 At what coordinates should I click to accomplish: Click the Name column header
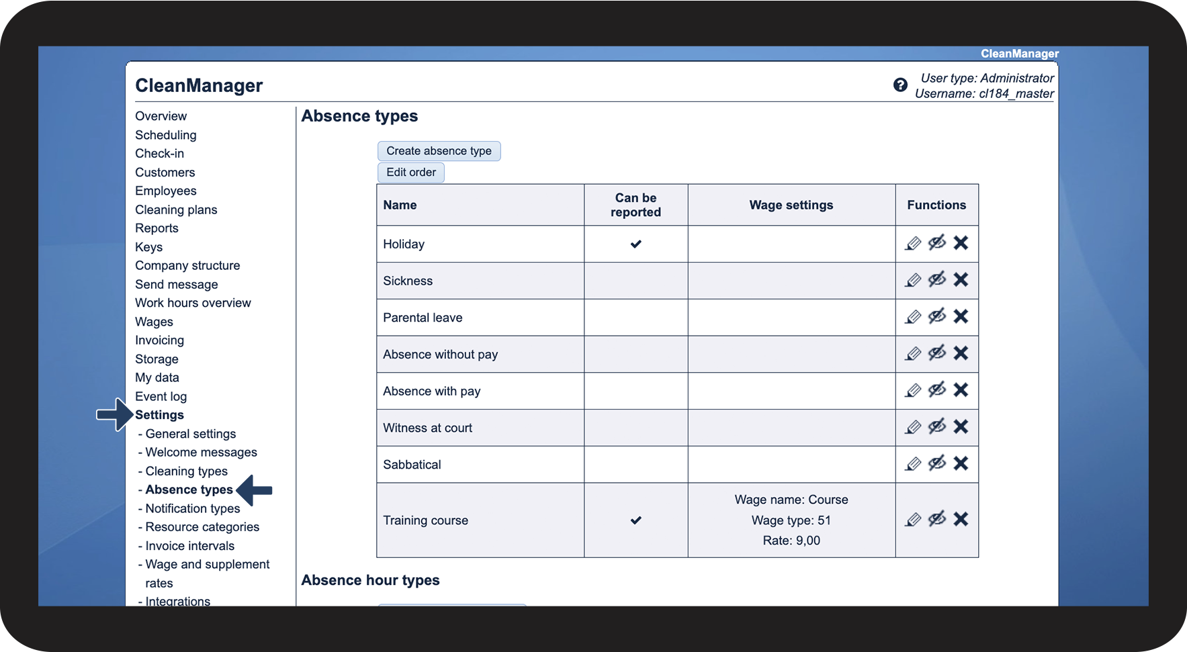click(400, 205)
